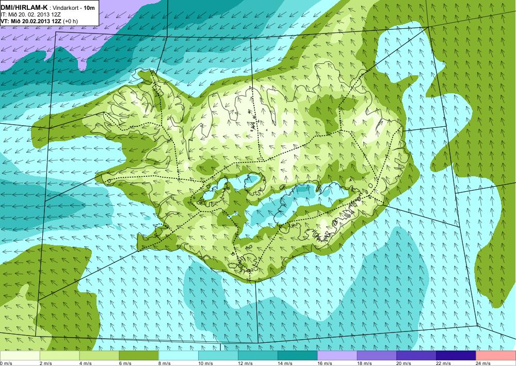
Task: Select the '24 m/s' legend label
Action: 483,363
